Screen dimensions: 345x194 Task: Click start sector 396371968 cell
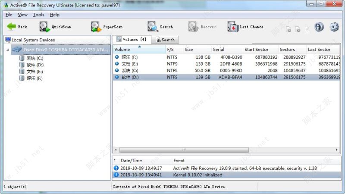(x=266, y=64)
